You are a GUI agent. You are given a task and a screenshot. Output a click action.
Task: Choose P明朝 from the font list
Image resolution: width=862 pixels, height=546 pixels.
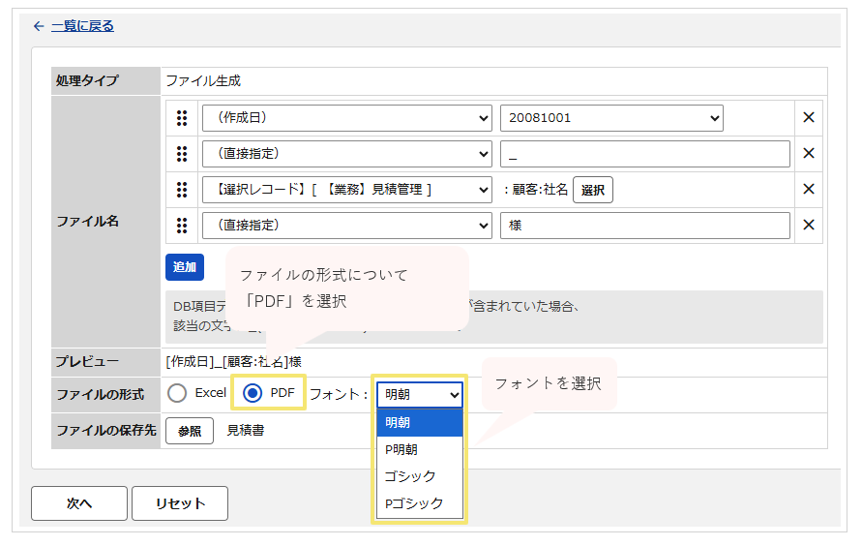[420, 450]
